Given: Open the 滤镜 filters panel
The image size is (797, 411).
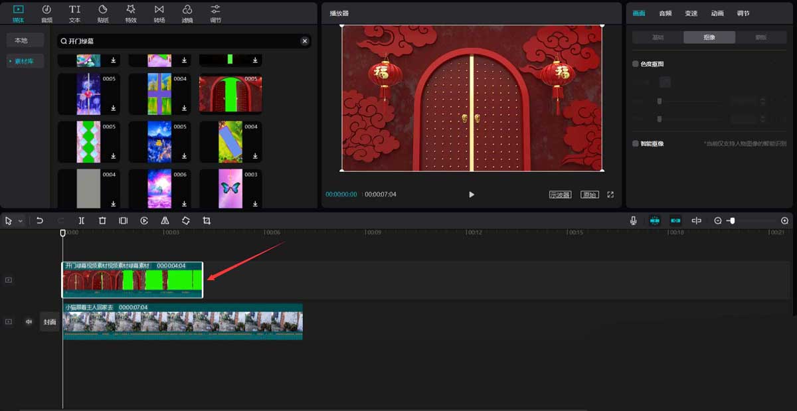Looking at the screenshot, I should tap(187, 13).
